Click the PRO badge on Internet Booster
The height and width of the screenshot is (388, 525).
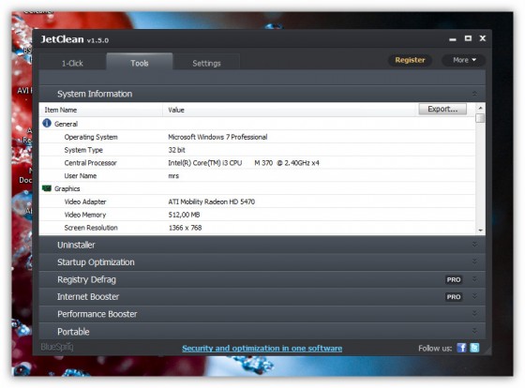point(454,296)
